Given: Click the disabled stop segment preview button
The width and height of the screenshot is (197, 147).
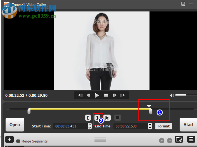Looking at the screenshot, I should [x=118, y=118].
